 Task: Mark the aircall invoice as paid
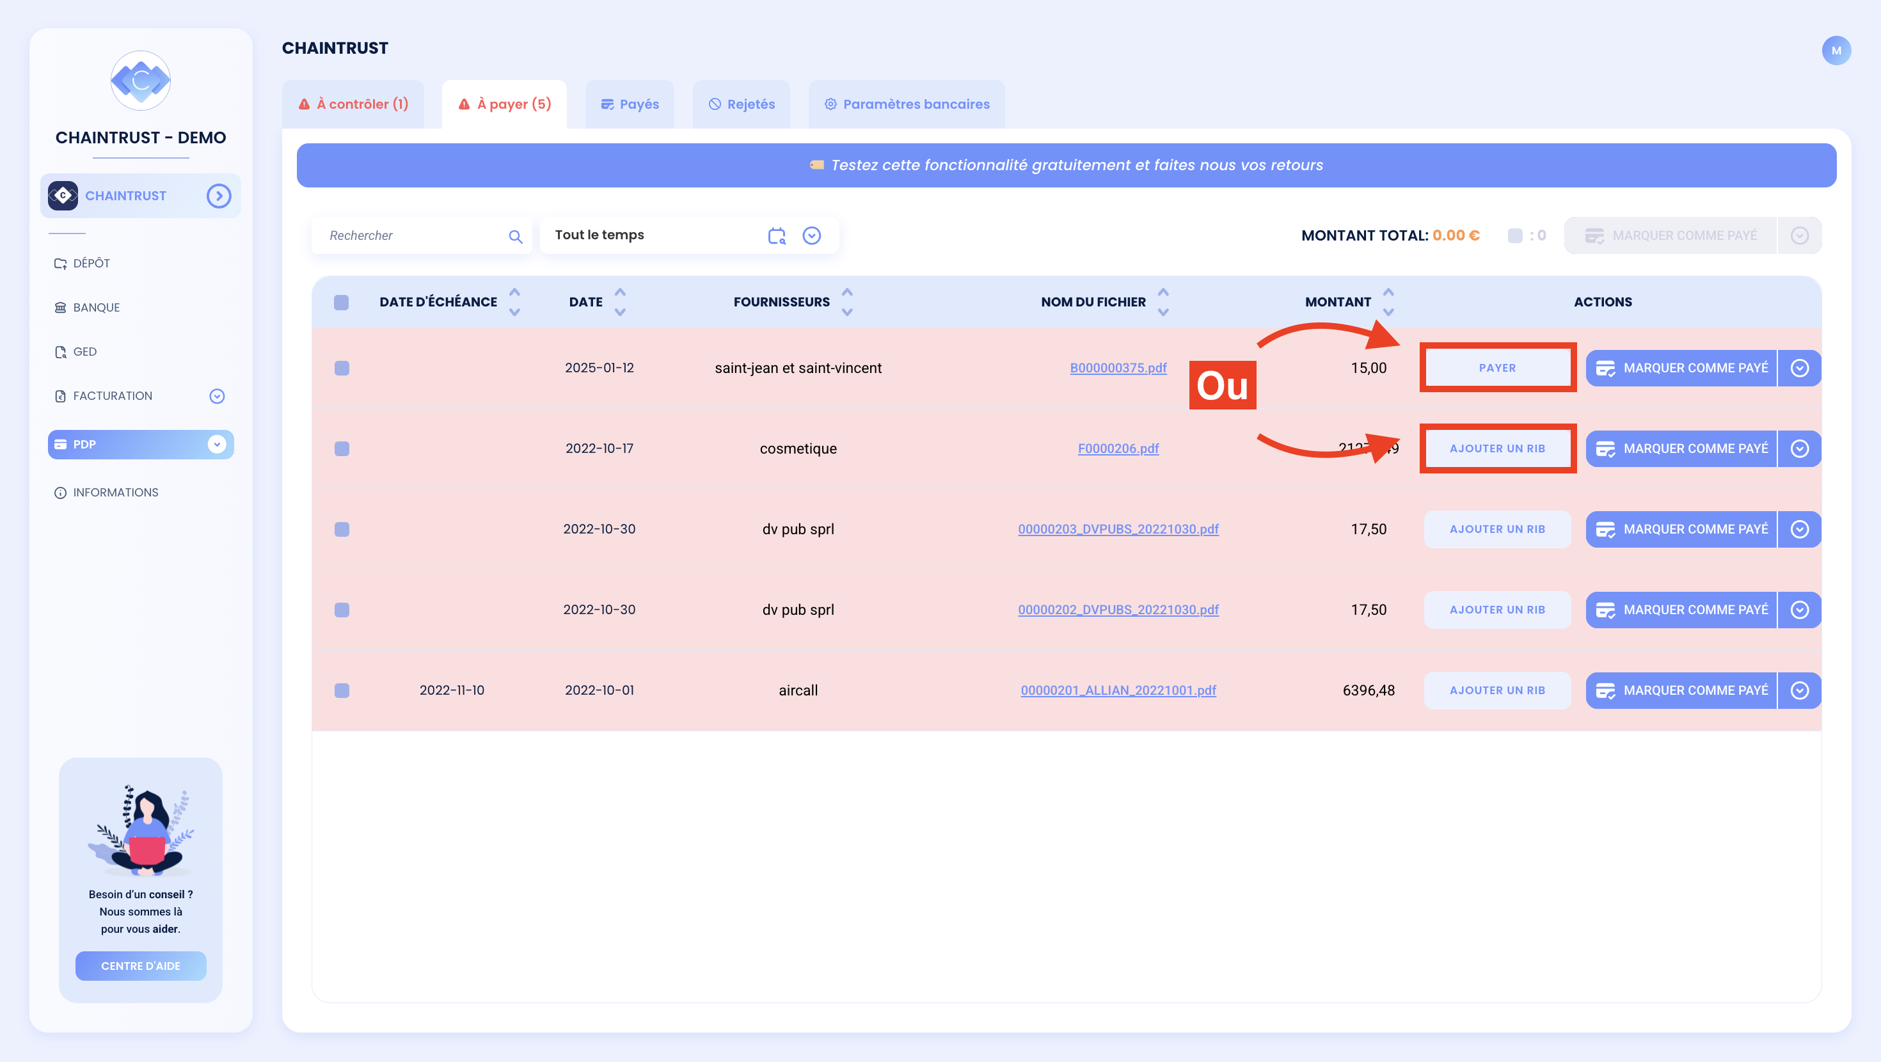click(1681, 690)
